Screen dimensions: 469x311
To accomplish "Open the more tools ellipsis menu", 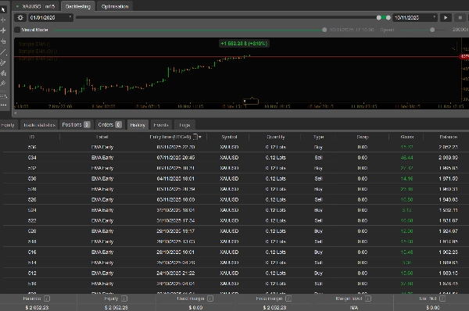I will click(3, 105).
